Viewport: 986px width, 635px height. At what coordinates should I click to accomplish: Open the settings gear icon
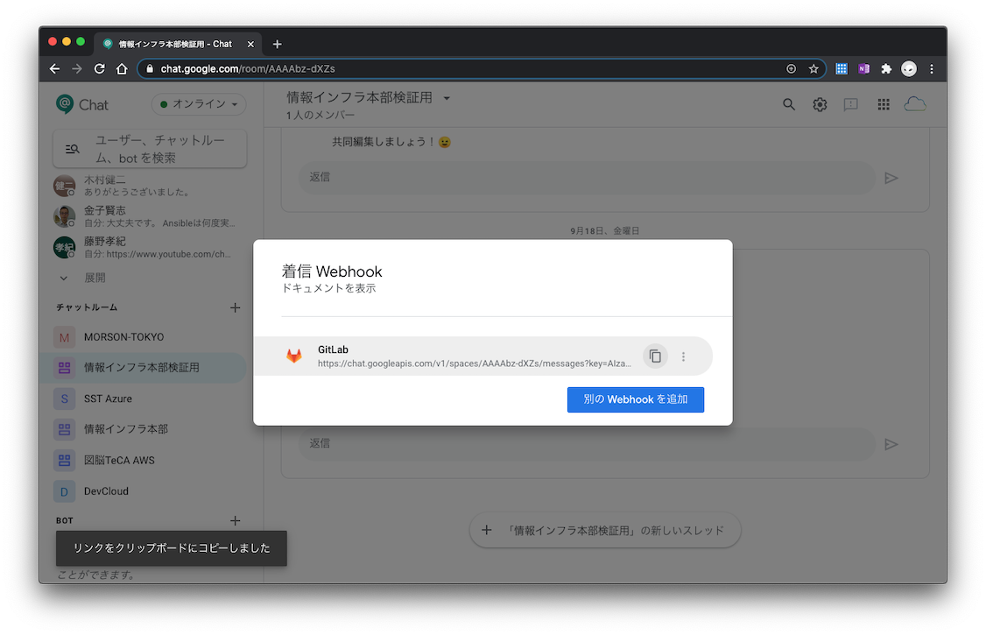[x=820, y=104]
